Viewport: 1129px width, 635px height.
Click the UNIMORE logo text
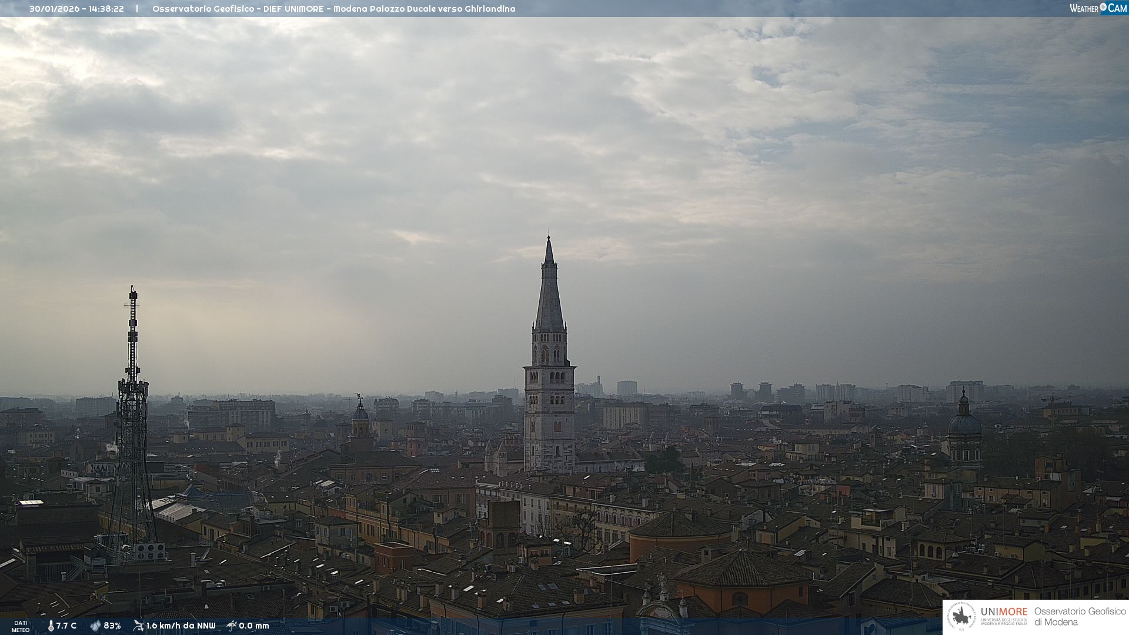click(x=1004, y=612)
